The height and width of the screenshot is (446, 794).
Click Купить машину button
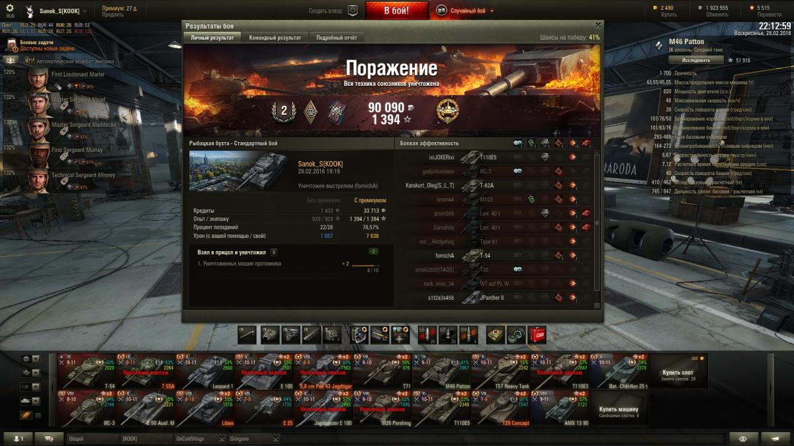pos(619,408)
